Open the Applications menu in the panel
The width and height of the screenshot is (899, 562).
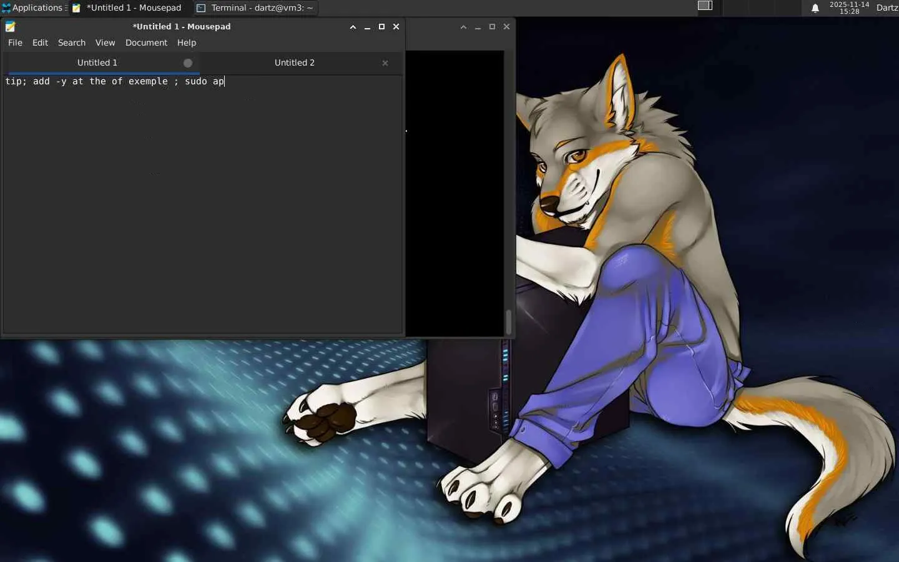(32, 8)
